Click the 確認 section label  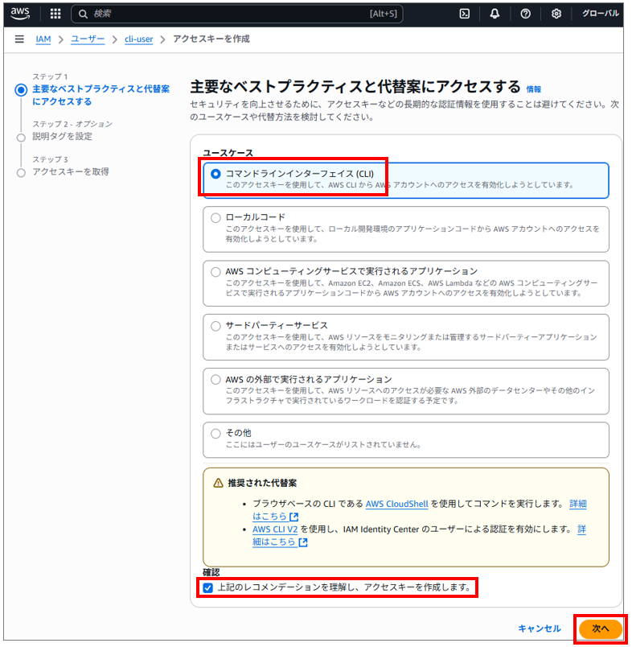pos(211,572)
